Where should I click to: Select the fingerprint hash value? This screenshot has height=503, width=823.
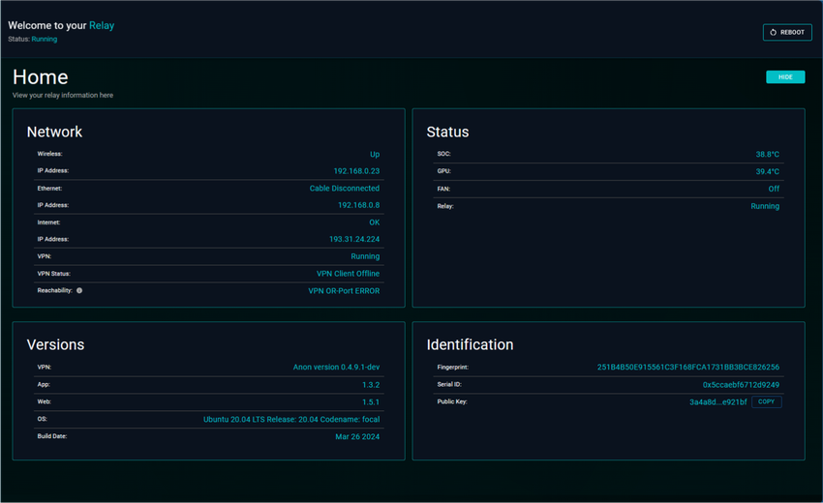(x=687, y=368)
